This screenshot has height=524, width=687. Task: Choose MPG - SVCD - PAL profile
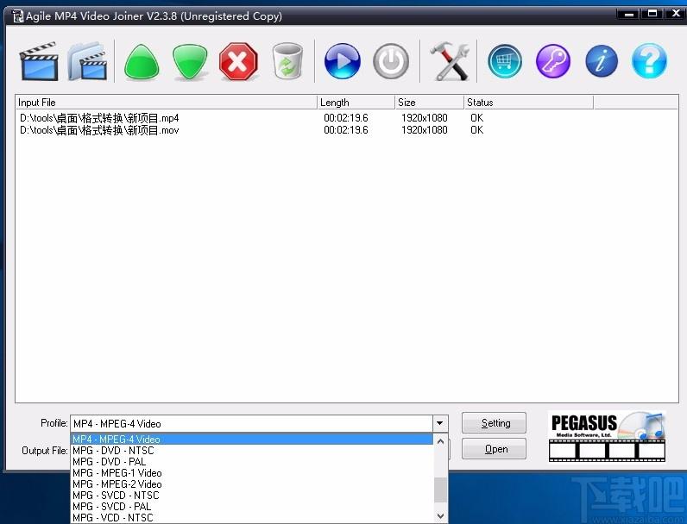[252, 507]
